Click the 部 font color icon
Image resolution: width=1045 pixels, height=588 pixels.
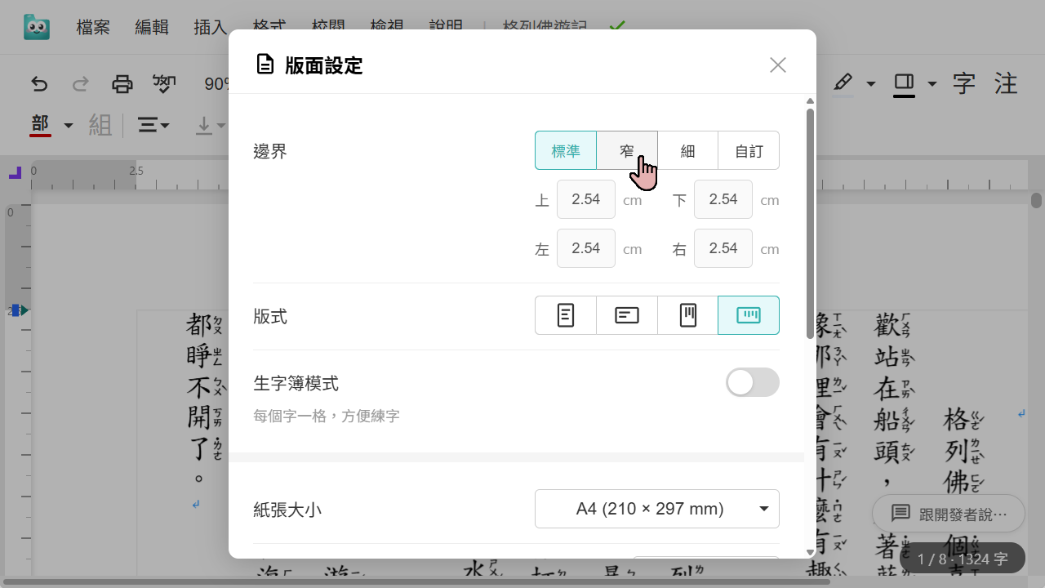click(40, 125)
